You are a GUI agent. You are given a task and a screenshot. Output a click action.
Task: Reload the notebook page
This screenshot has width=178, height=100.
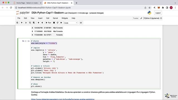tap(11, 7)
